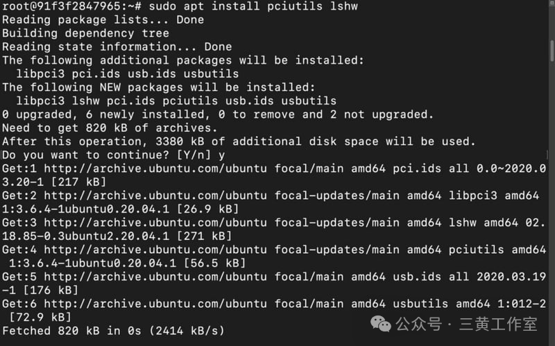The image size is (555, 346).
Task: Click the Fetched 820 kB summary line
Action: click(113, 331)
